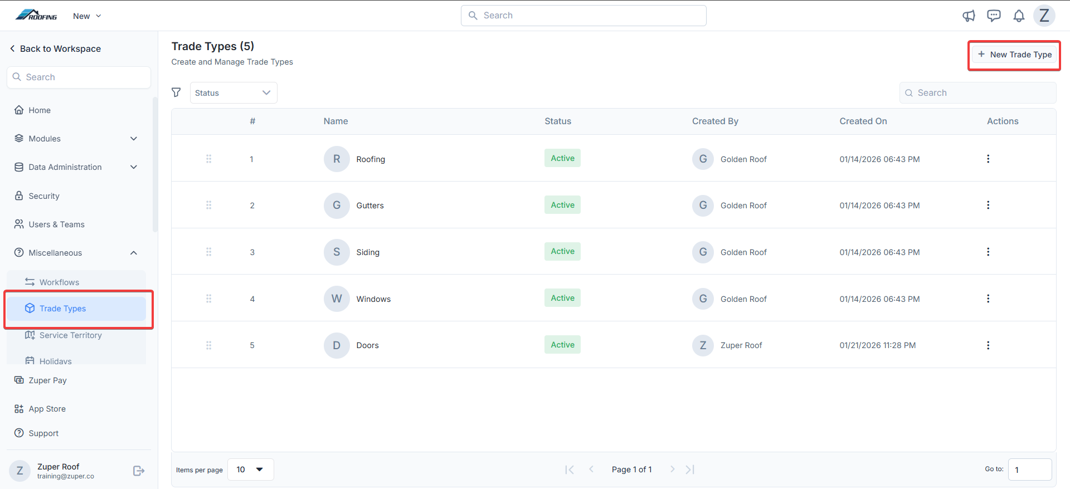1070x489 pixels.
Task: Click the W avatar for Windows
Action: pos(337,299)
